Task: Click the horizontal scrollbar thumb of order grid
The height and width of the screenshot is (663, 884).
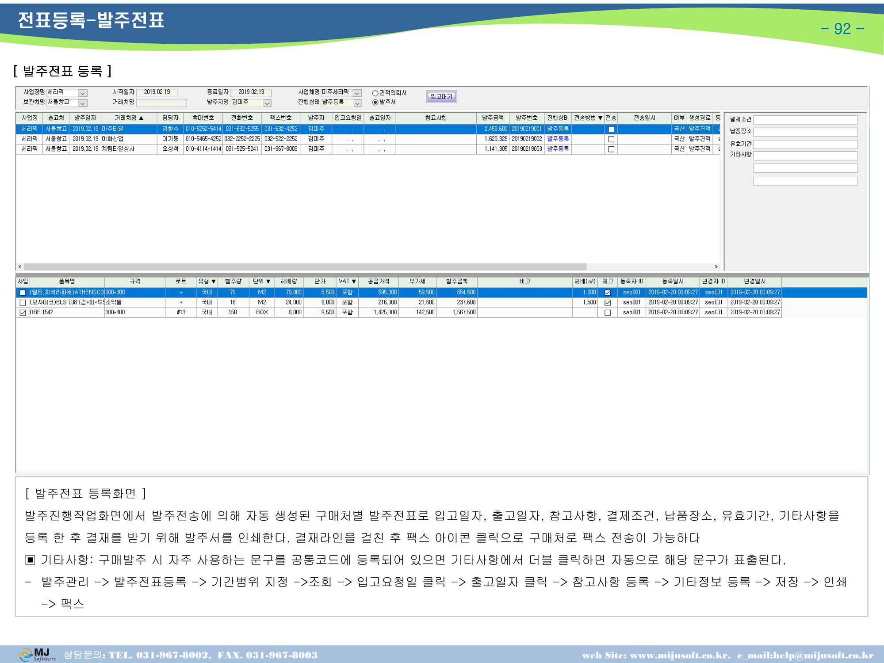Action: point(305,267)
